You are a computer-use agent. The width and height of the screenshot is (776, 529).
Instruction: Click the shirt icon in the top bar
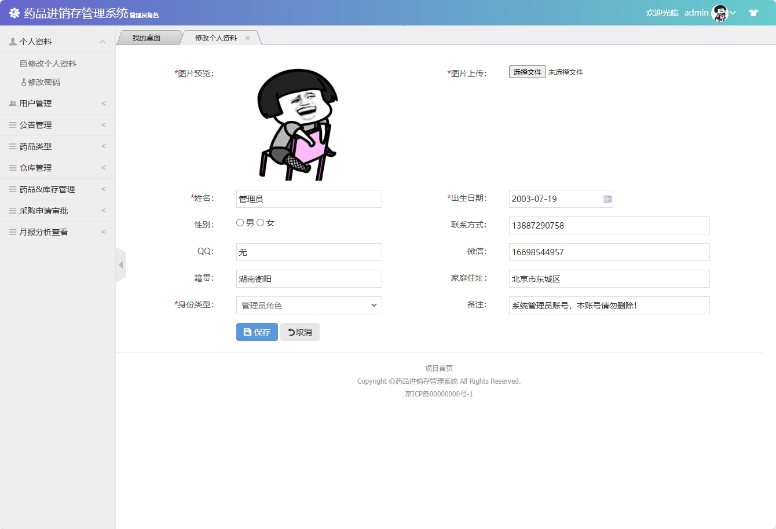click(753, 12)
